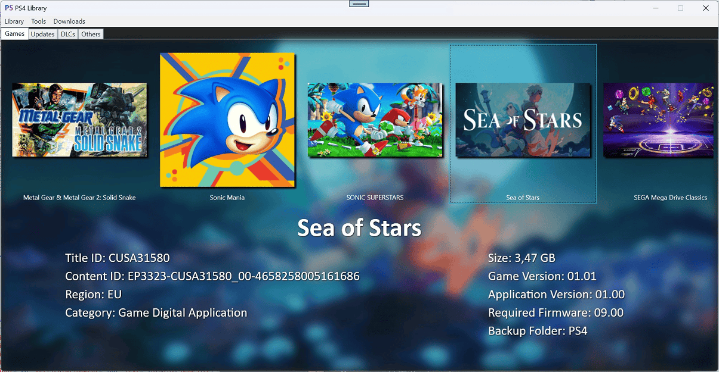Screen dimensions: 719x372
Task: Minimize the PS4 Library window
Action: coord(655,8)
